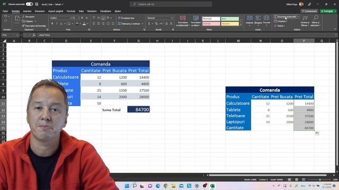Click the Increase Font Size icon
339x190 pixels.
[82, 18]
